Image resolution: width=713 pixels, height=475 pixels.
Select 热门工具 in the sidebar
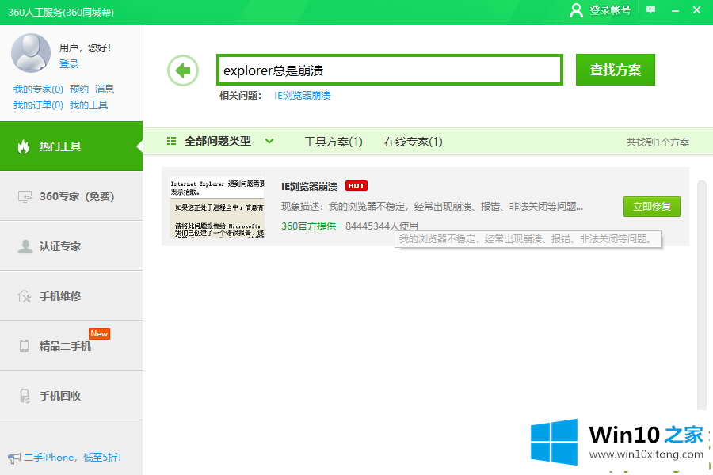pyautogui.click(x=71, y=146)
